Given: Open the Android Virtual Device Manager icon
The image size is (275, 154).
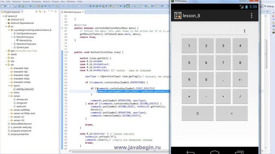Looking at the screenshot, I should [23, 6].
